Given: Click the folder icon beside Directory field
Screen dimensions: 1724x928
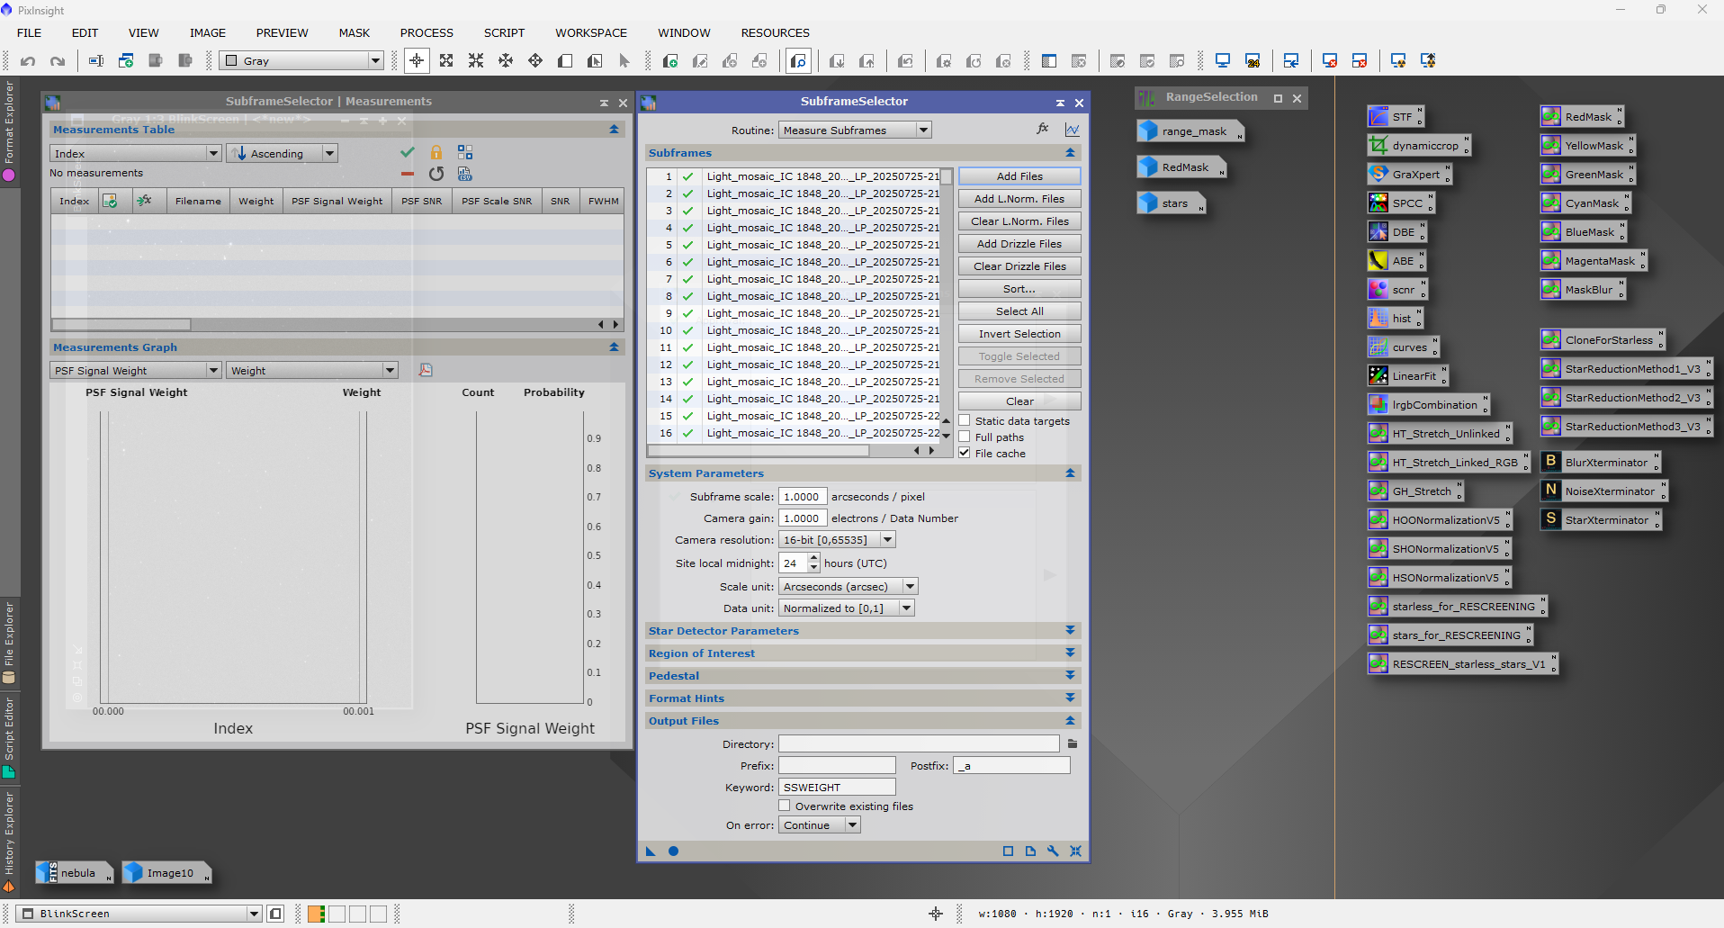Looking at the screenshot, I should [x=1072, y=743].
